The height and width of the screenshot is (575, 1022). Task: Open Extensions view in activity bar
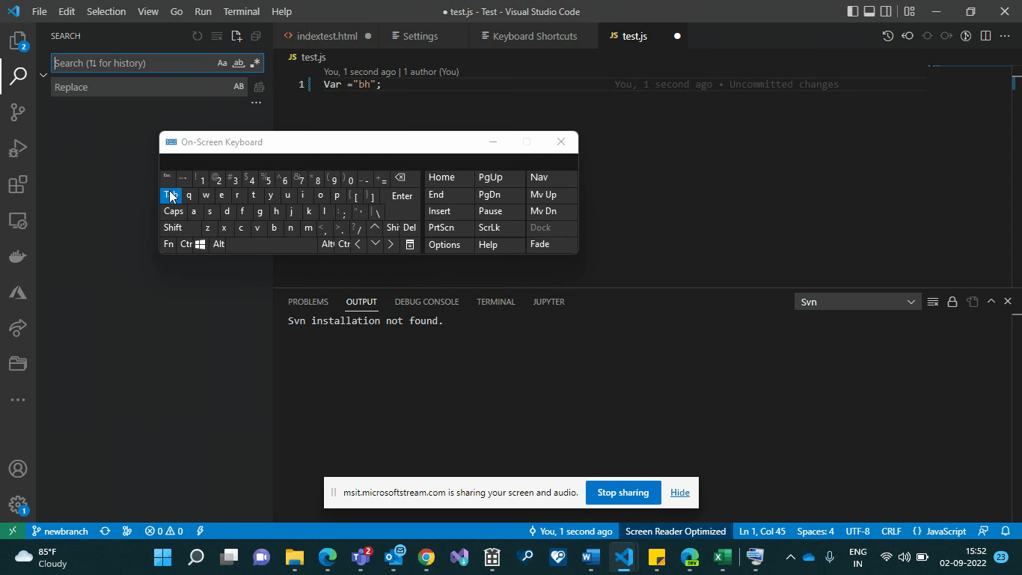18,183
